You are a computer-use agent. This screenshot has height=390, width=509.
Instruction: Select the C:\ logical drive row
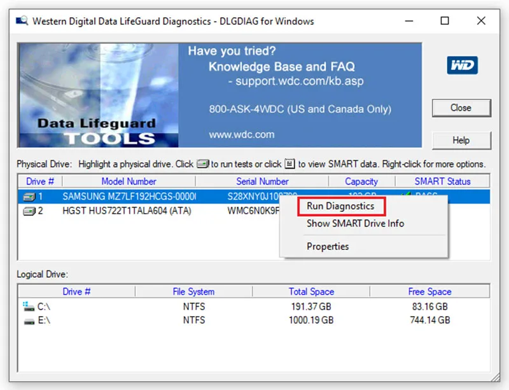tap(253, 307)
